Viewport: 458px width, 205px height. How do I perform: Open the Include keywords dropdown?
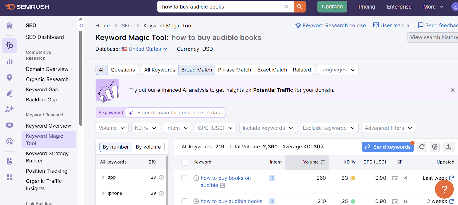[x=268, y=128]
